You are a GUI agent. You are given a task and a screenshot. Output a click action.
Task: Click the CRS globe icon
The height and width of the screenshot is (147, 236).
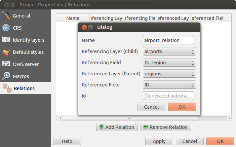point(6,28)
